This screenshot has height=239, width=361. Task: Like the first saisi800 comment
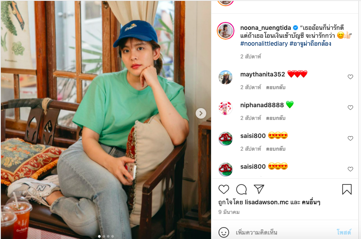pos(350,138)
